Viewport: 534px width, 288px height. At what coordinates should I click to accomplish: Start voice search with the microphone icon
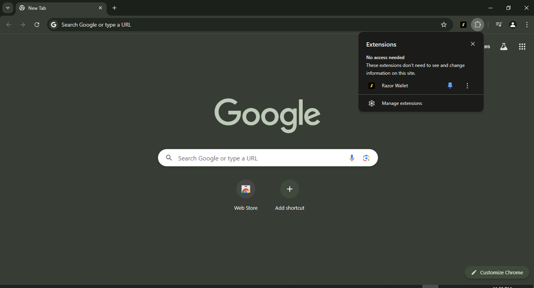(352, 158)
